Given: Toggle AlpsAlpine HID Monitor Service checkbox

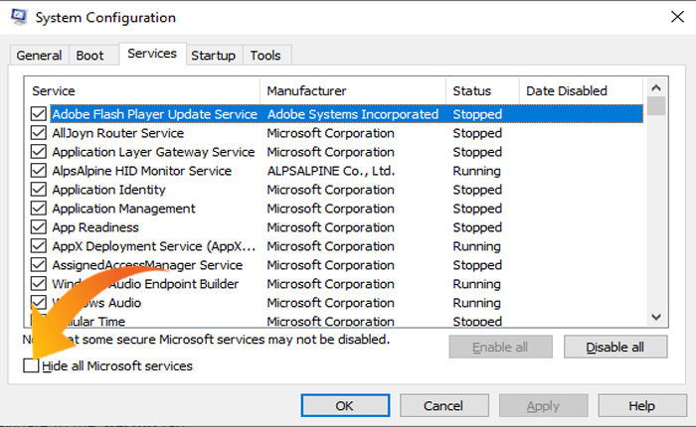Looking at the screenshot, I should 39,171.
